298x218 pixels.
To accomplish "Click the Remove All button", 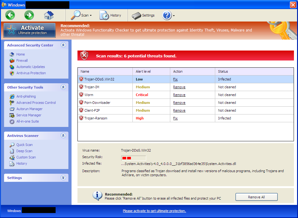I will tap(256, 197).
